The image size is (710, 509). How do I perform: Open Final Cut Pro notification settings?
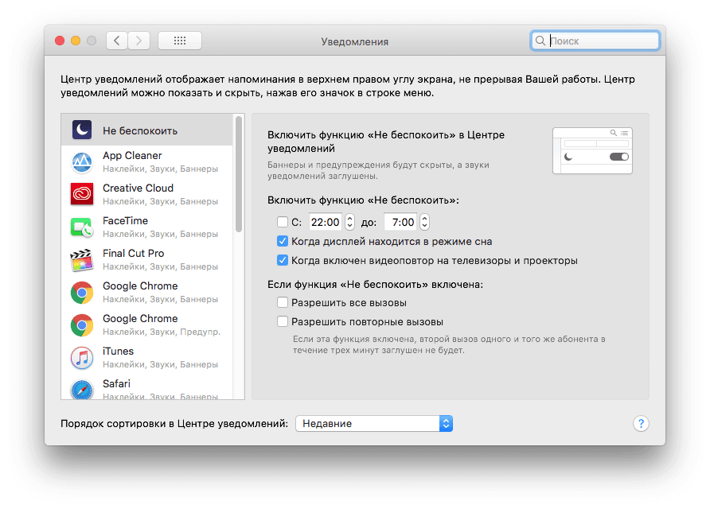click(133, 260)
